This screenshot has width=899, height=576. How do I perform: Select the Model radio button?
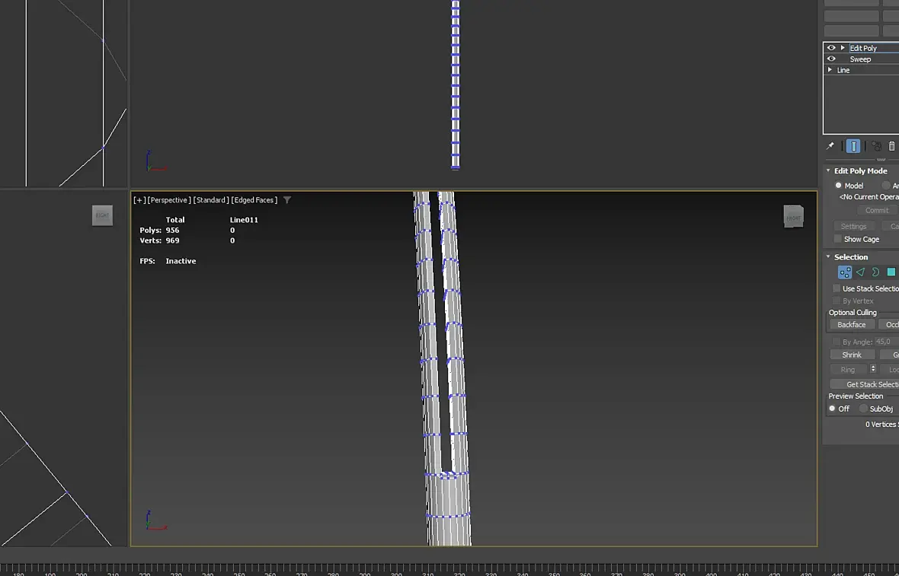[838, 186]
